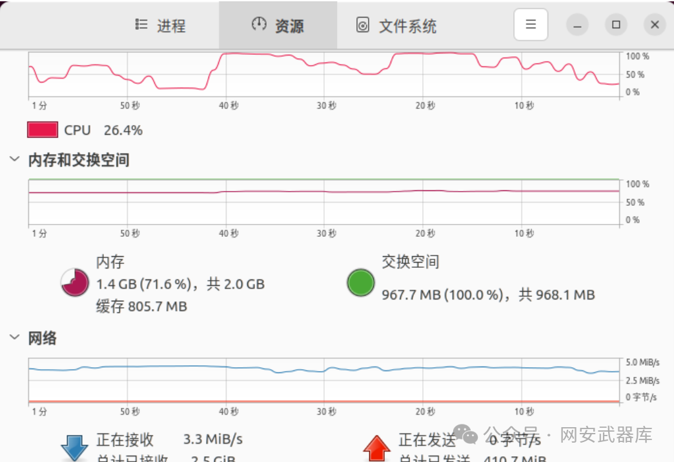Click the memory pie chart color icon
The width and height of the screenshot is (674, 462).
pyautogui.click(x=75, y=283)
